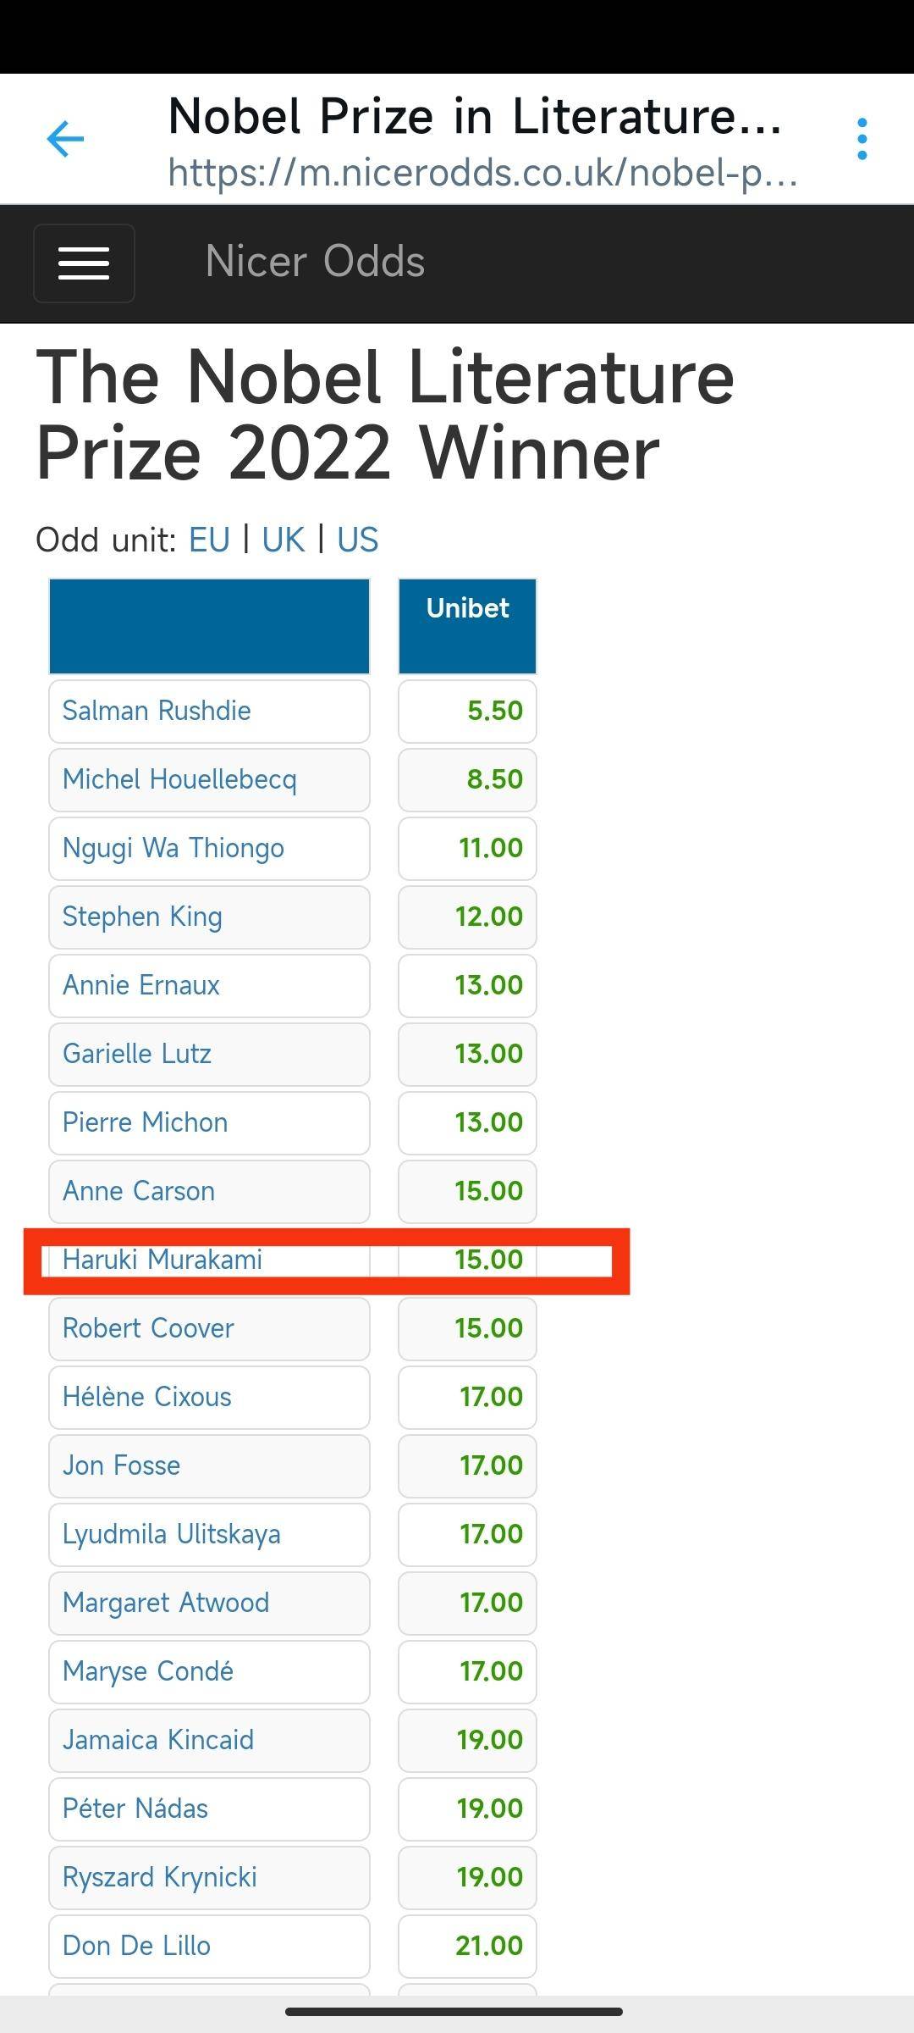Click the Nicer Odds site title
This screenshot has height=2033, width=914.
[315, 262]
